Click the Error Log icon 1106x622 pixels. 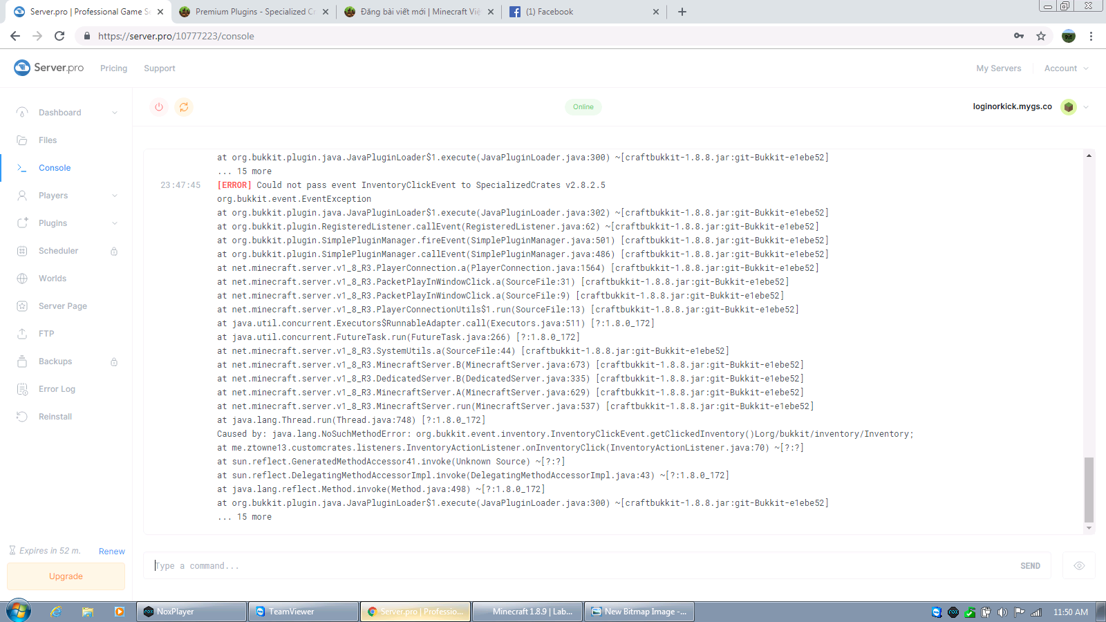(22, 389)
